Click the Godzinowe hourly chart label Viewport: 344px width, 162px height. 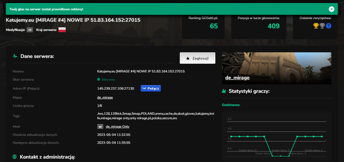pos(231,105)
